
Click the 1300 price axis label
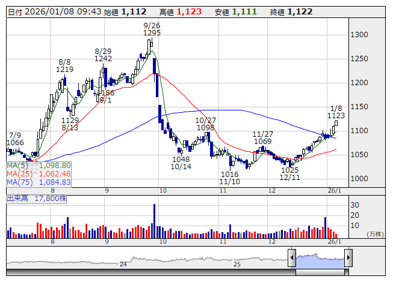point(359,35)
